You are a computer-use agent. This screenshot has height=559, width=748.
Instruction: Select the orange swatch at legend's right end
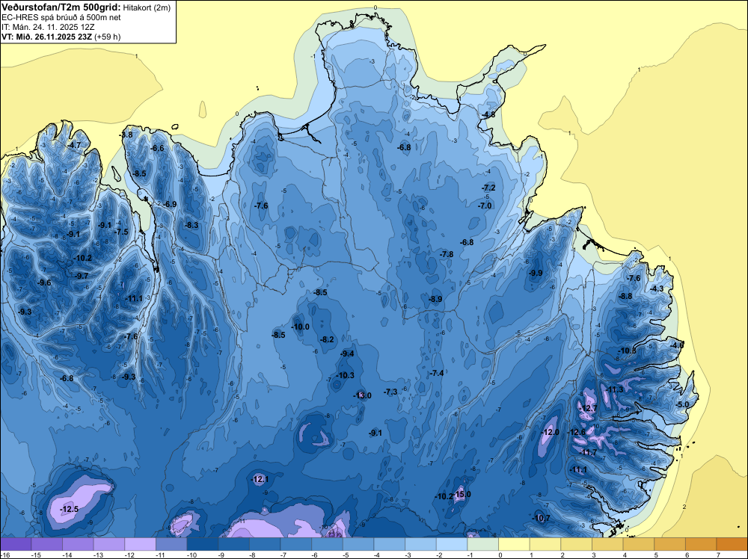tap(732, 544)
